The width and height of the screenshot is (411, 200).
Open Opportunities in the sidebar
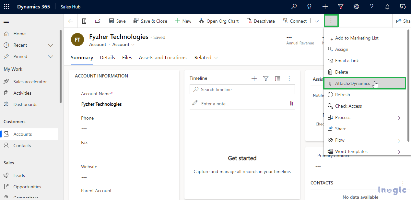(x=27, y=187)
